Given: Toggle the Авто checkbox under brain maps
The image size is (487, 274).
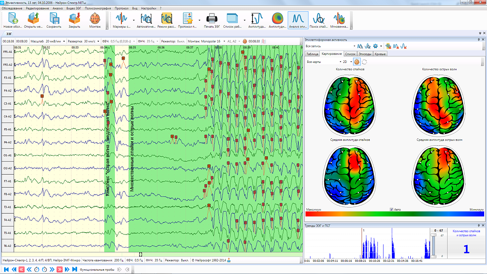Looking at the screenshot, I should click(x=392, y=209).
